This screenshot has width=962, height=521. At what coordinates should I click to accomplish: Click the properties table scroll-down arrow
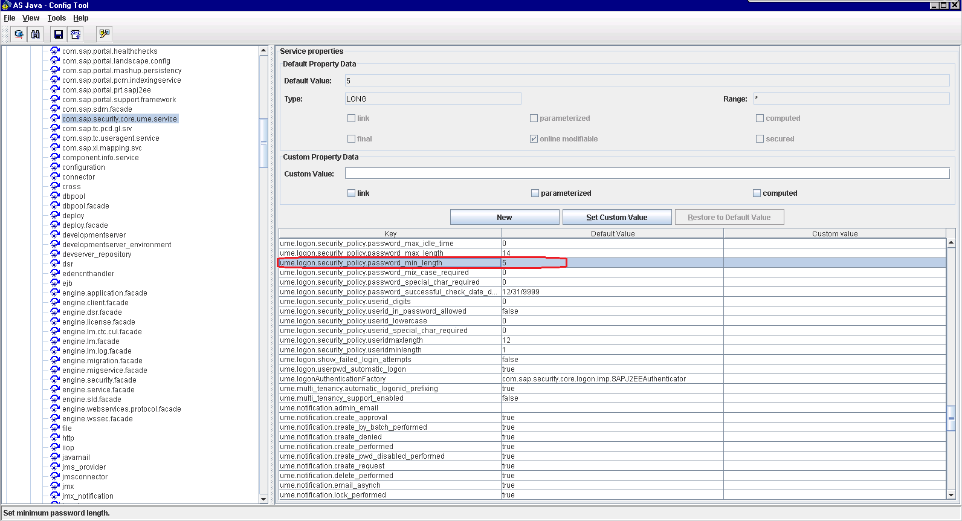pos(951,494)
